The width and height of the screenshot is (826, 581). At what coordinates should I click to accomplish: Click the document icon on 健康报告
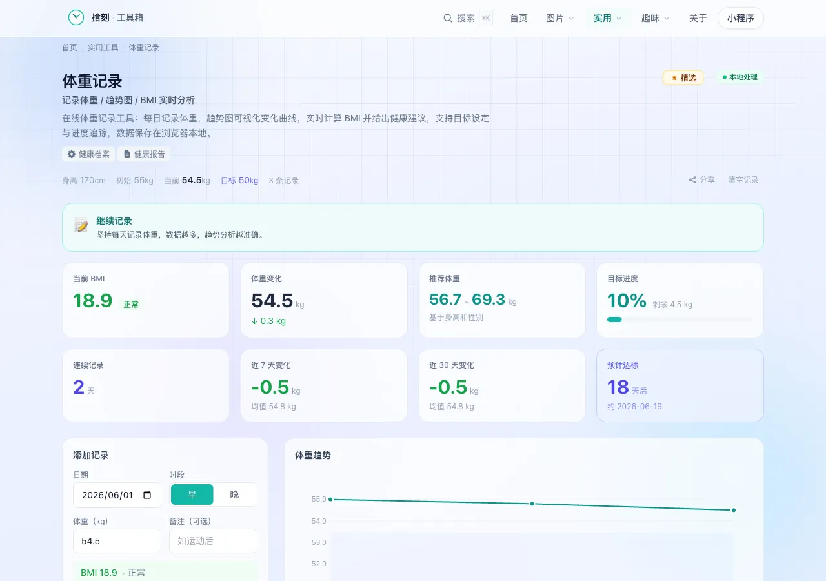pyautogui.click(x=127, y=154)
